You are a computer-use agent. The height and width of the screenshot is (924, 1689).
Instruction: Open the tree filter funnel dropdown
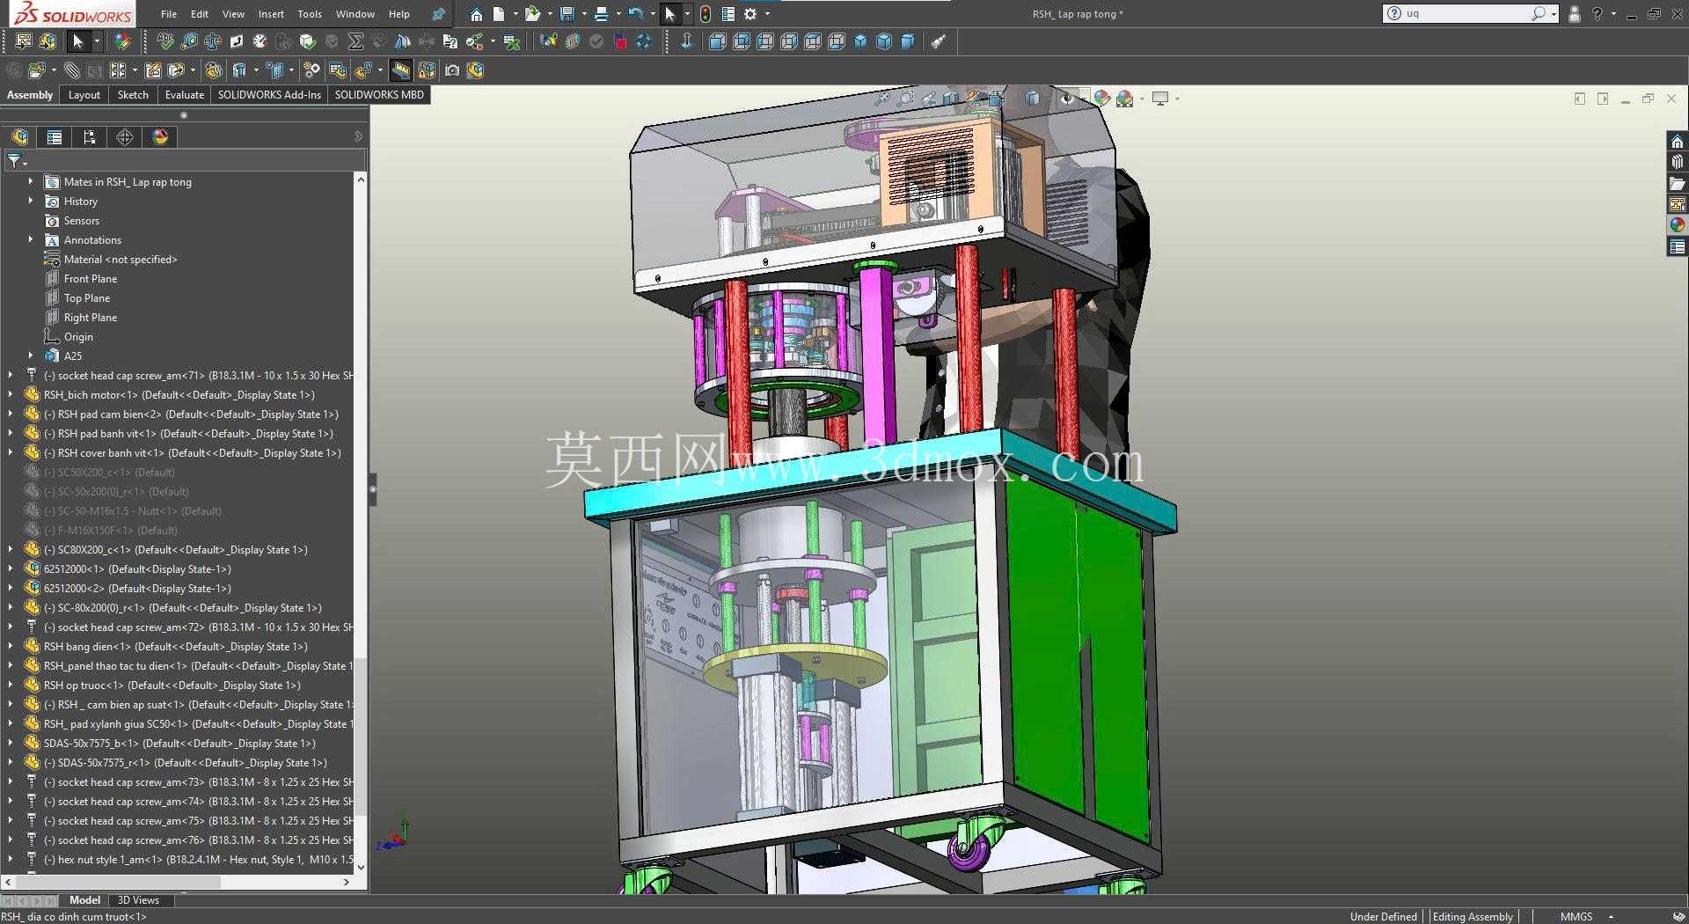[x=17, y=161]
